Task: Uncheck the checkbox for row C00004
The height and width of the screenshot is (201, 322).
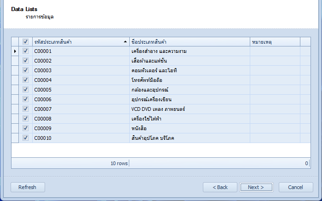Action: pos(25,80)
